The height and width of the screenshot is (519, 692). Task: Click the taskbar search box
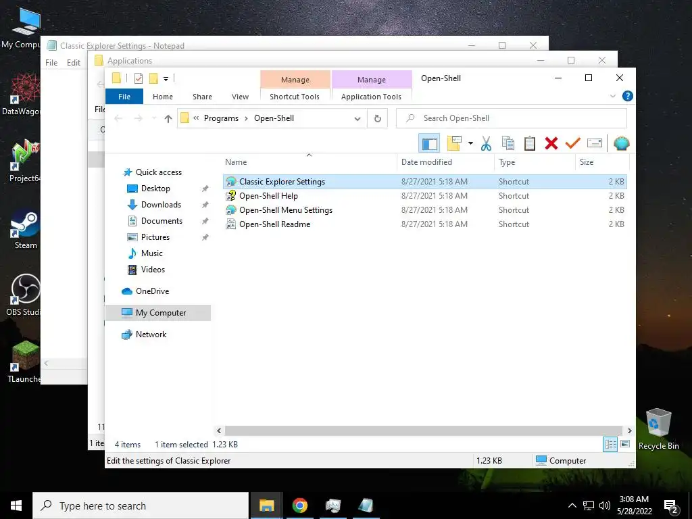coord(141,505)
